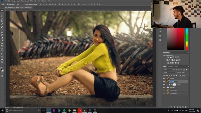Open the Image menu
Image resolution: width=201 pixels, height=113 pixels.
click(x=14, y=1)
